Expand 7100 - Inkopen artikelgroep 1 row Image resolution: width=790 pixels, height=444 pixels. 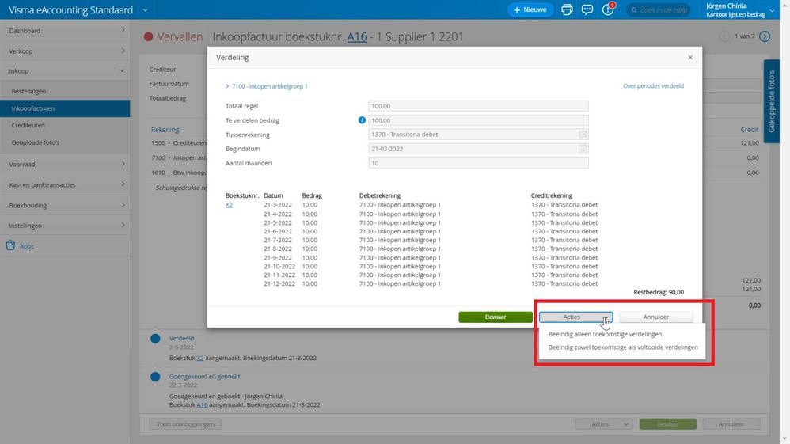(267, 86)
